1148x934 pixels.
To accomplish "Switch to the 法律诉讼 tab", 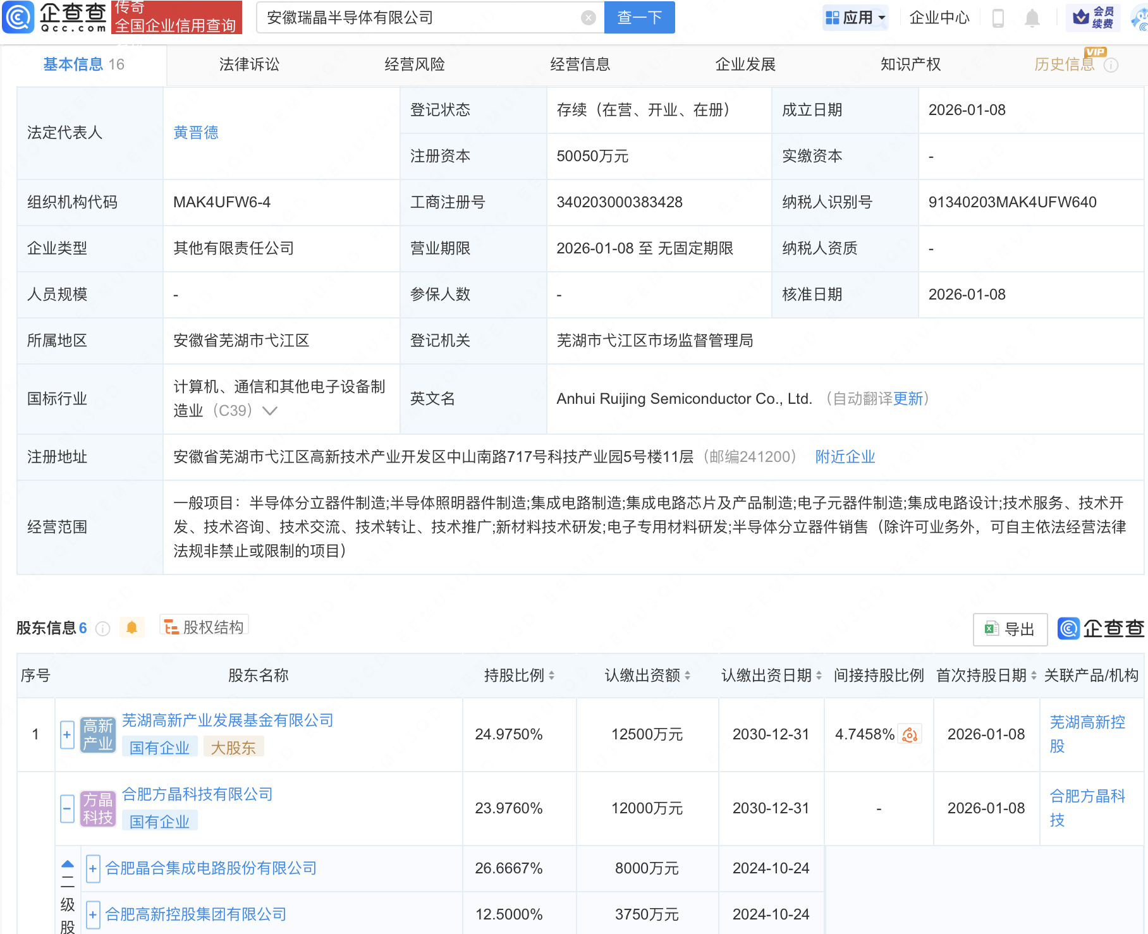I will pos(248,64).
